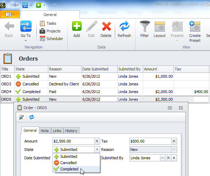This screenshot has width=210, height=176.
Task: Open the Layout tool
Action: click(x=160, y=29)
